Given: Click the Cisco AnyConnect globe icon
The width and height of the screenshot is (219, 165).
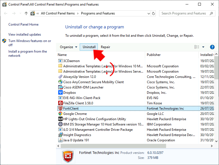Looking at the screenshot, I should click(60, 82).
